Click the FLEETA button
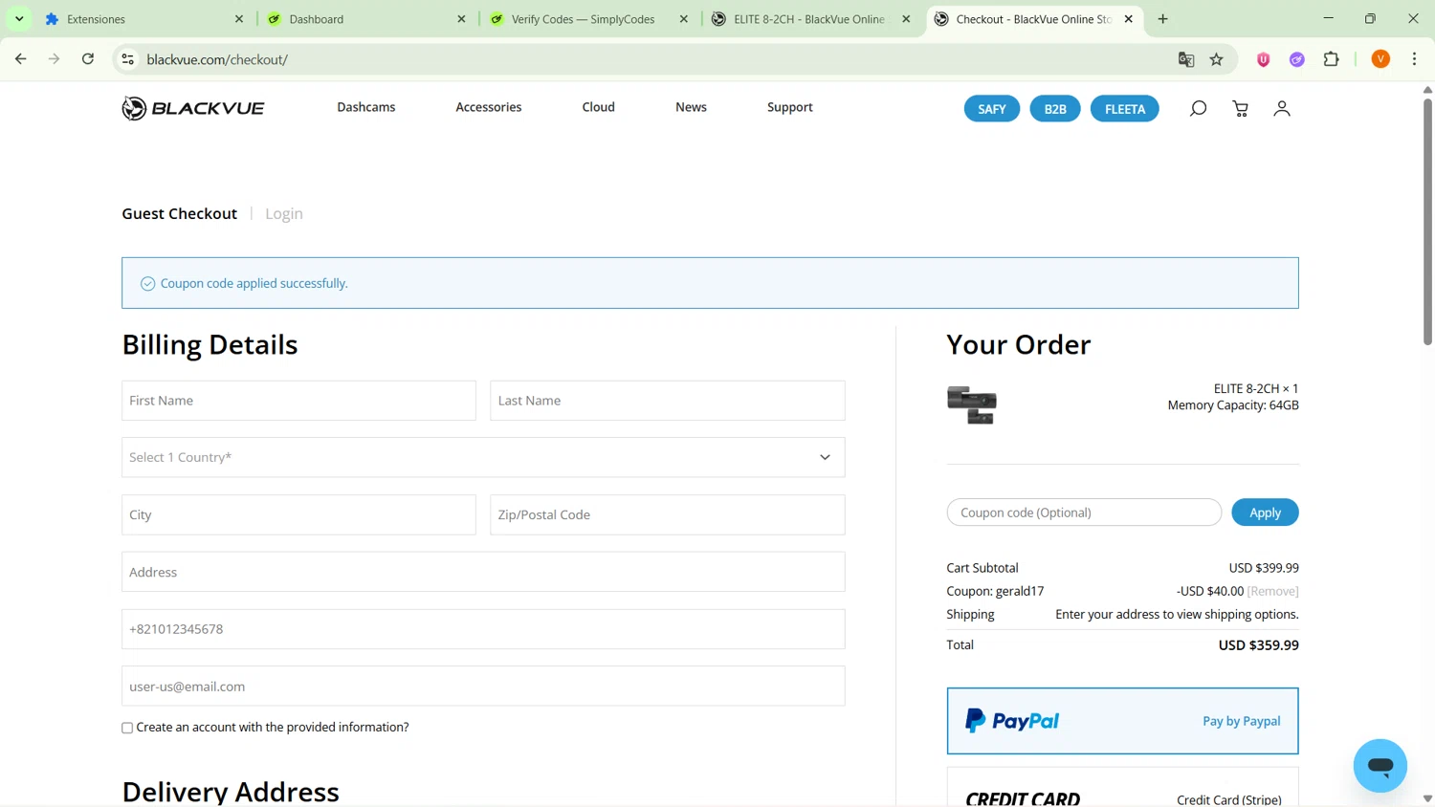The height and width of the screenshot is (807, 1435). coord(1125,109)
